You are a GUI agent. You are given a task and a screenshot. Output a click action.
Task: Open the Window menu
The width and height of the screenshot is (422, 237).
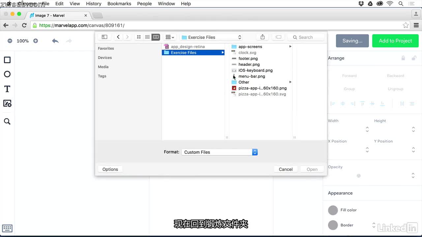pyautogui.click(x=166, y=4)
